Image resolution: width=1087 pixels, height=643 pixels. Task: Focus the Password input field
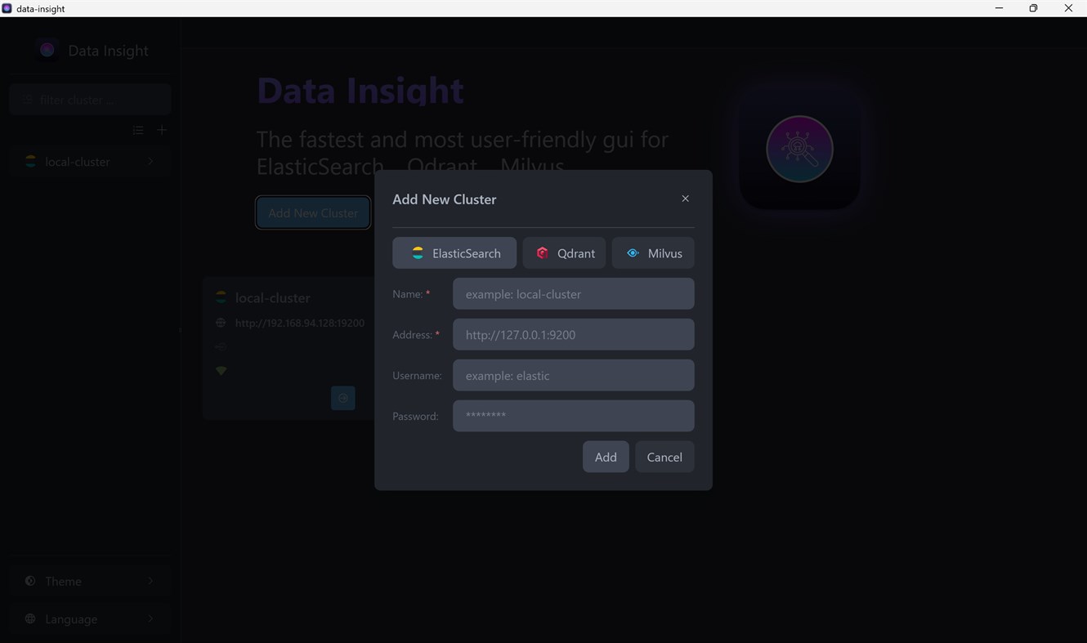[574, 416]
